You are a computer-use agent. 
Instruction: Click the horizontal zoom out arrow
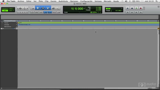point(18,8)
